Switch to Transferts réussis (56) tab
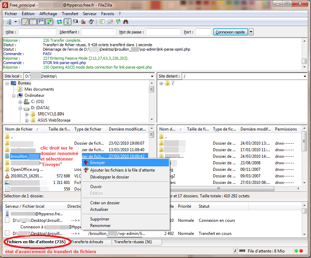The image size is (311, 258). (137, 242)
